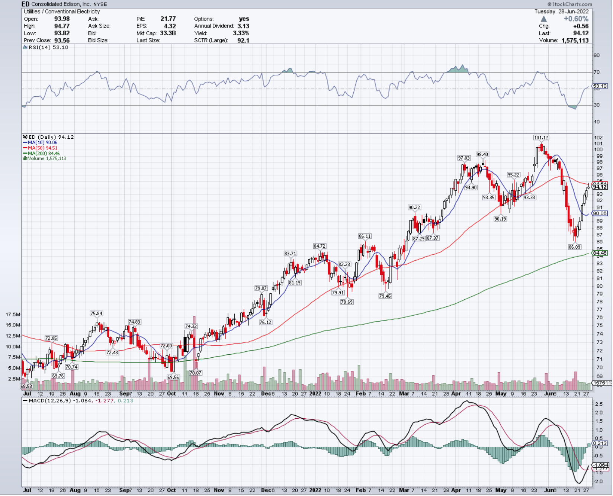Click the 68.53 low label at chart start
Screen dimensions: 613x496
(x=26, y=387)
